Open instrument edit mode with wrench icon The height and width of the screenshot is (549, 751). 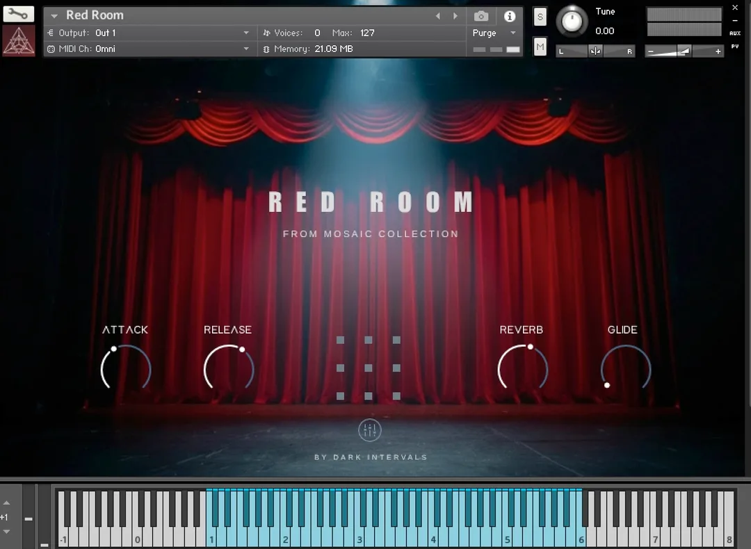19,14
